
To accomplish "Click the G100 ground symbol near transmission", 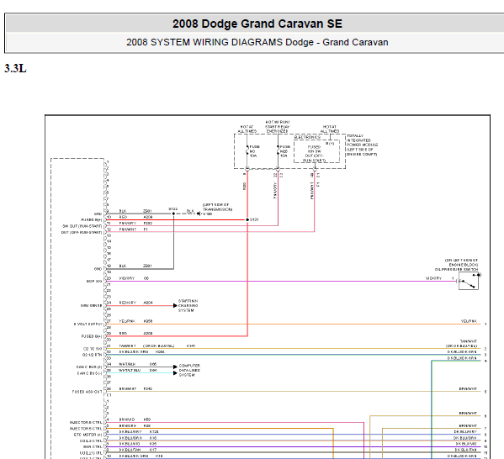I will (x=199, y=214).
